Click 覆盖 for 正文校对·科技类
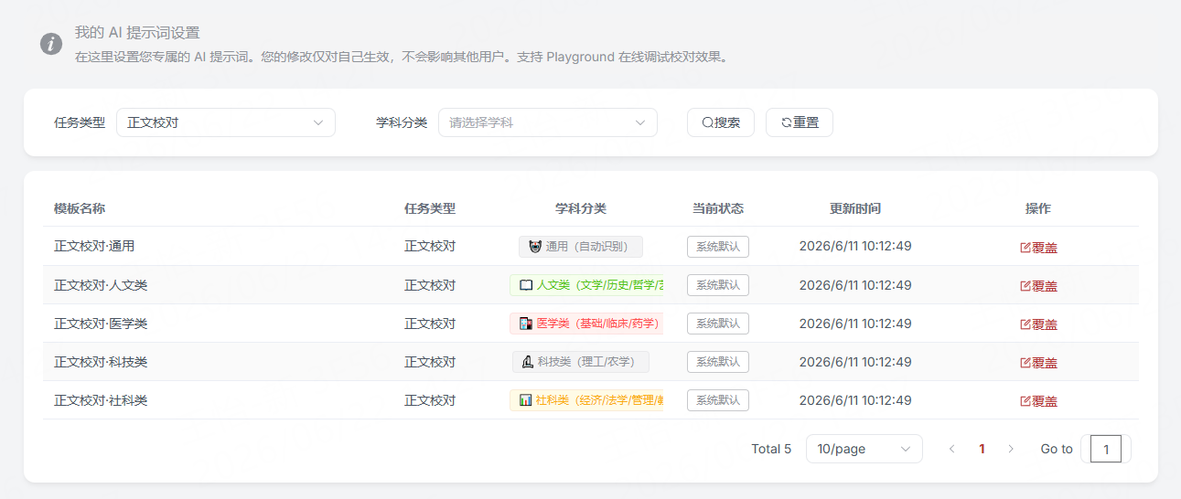Image resolution: width=1181 pixels, height=499 pixels. click(1038, 363)
